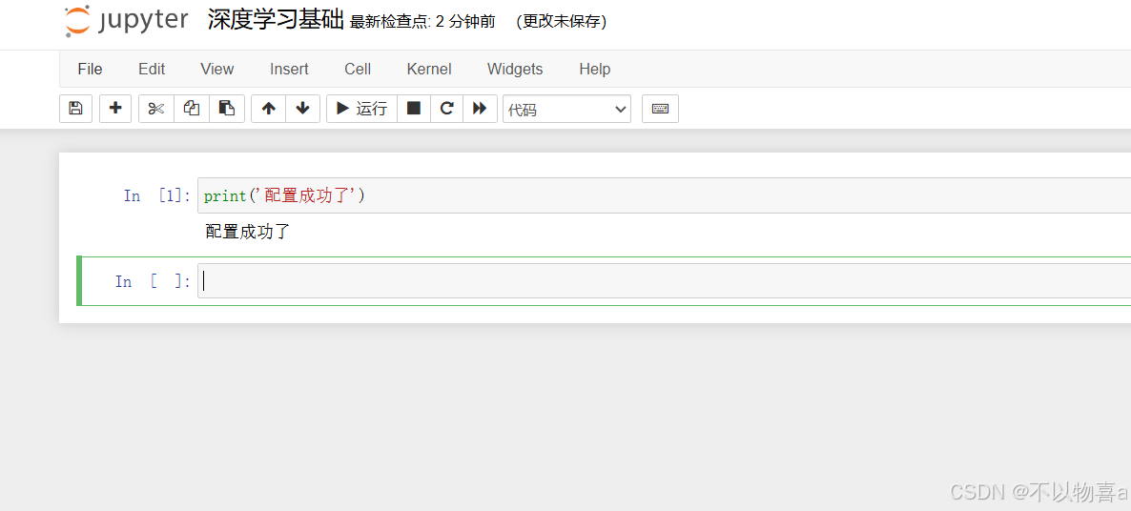Restart kernel and run all fast-forward icon

(x=481, y=109)
